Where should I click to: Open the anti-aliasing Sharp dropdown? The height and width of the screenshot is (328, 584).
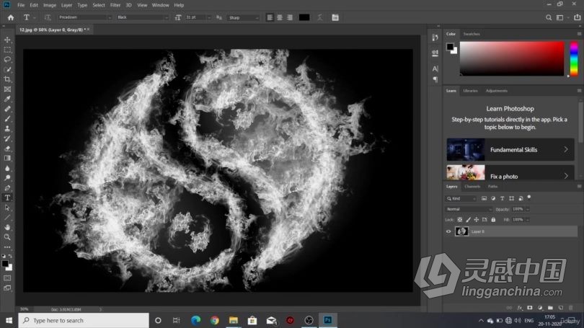242,17
